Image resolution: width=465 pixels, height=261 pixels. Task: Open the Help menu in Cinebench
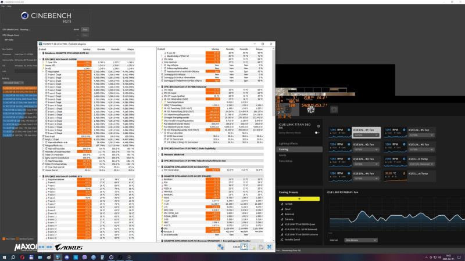coord(9,6)
